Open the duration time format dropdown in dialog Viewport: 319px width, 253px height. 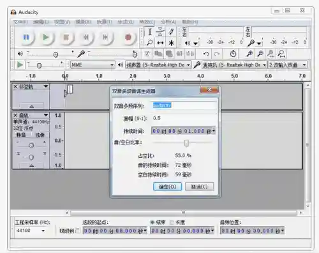pyautogui.click(x=214, y=131)
